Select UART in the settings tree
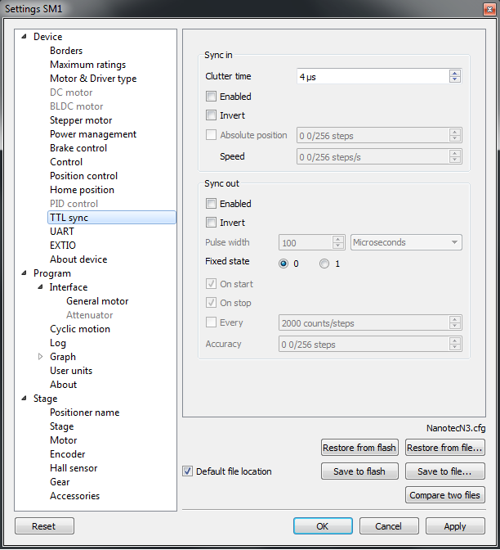This screenshot has height=550, width=500. (x=62, y=232)
